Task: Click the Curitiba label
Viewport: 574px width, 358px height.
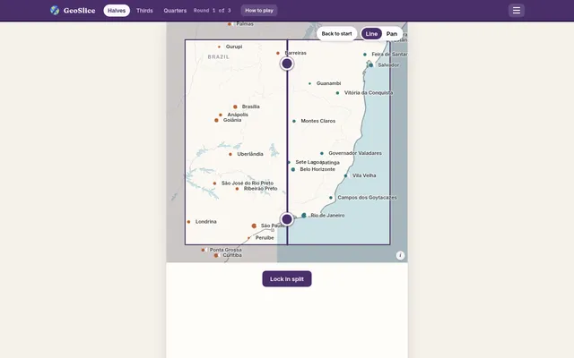Action: click(x=232, y=255)
